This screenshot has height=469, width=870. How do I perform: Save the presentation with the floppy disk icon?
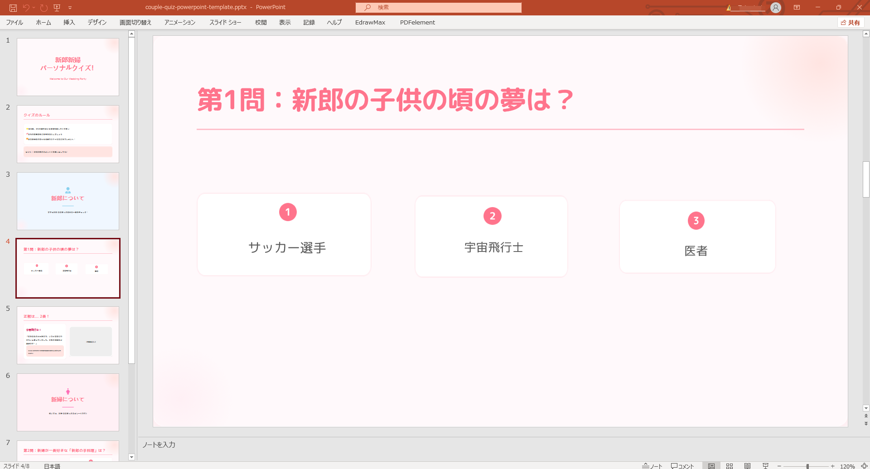(13, 8)
